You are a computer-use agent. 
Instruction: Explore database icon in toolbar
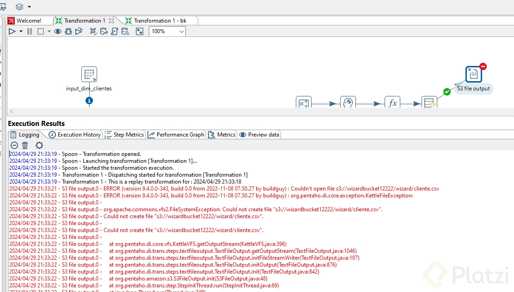125,31
